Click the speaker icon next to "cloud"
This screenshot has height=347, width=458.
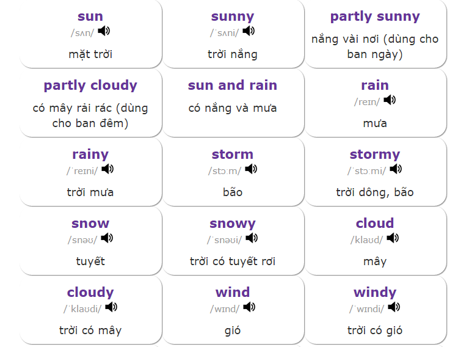393,238
